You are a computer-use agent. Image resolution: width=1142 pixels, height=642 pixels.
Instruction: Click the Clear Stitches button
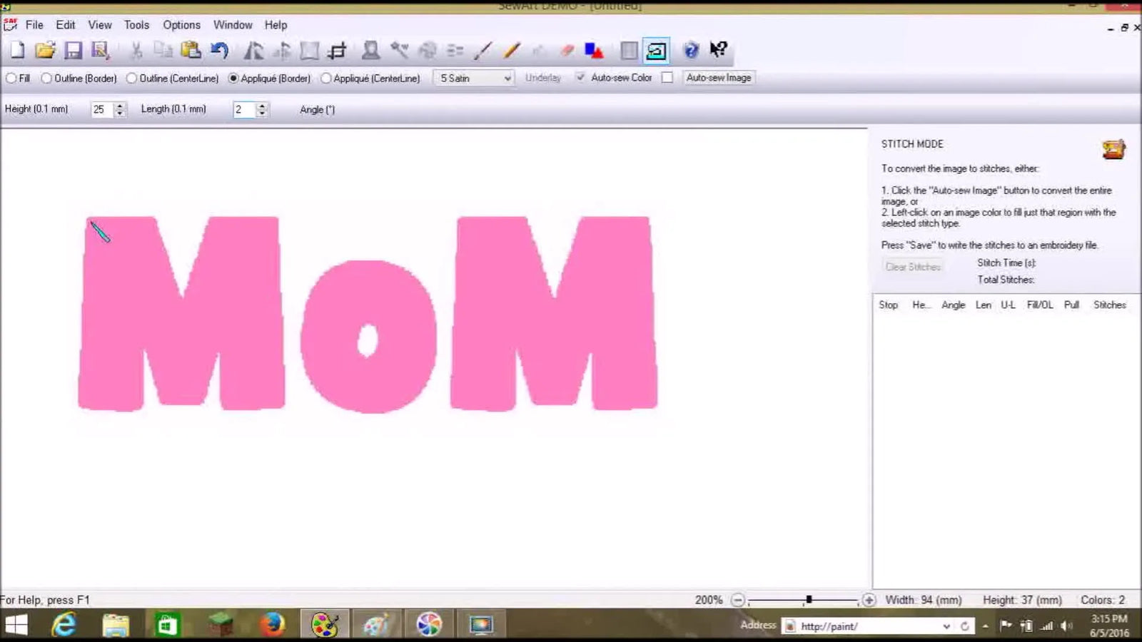pos(913,265)
